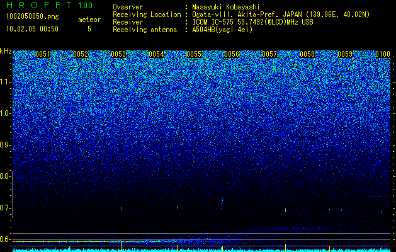Screen dimensions: 396x252
Task: Click the HROFFT 1.00 title text
Action: (x=50, y=5)
